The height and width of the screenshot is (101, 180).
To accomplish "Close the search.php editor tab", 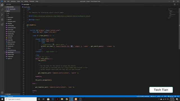I will 30,4.
